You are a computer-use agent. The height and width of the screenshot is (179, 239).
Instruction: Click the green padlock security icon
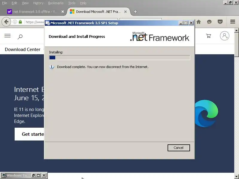point(20,22)
